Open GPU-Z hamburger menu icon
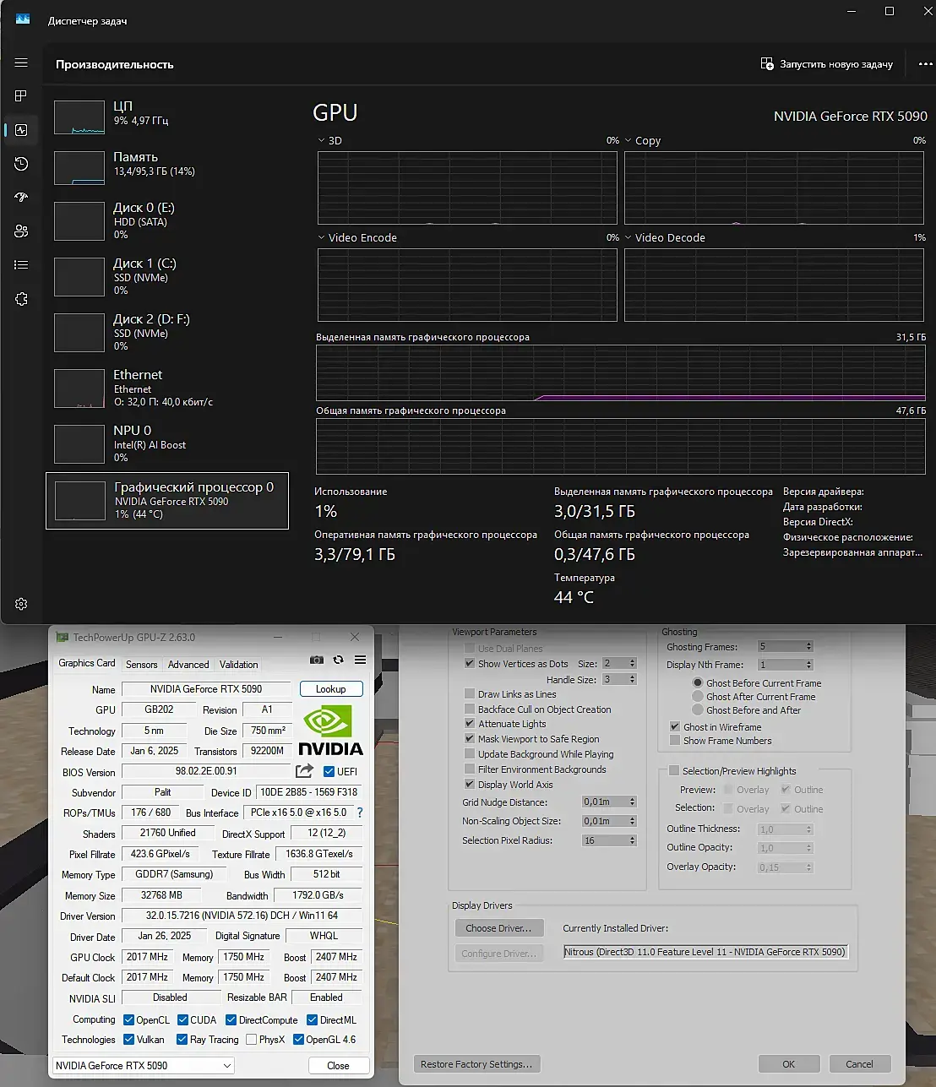 (x=360, y=660)
